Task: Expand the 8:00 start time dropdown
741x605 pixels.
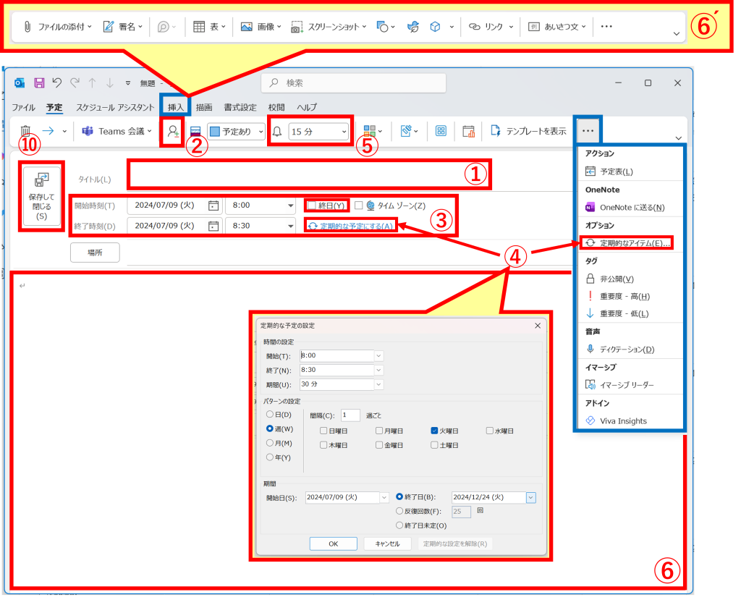Action: coord(290,206)
